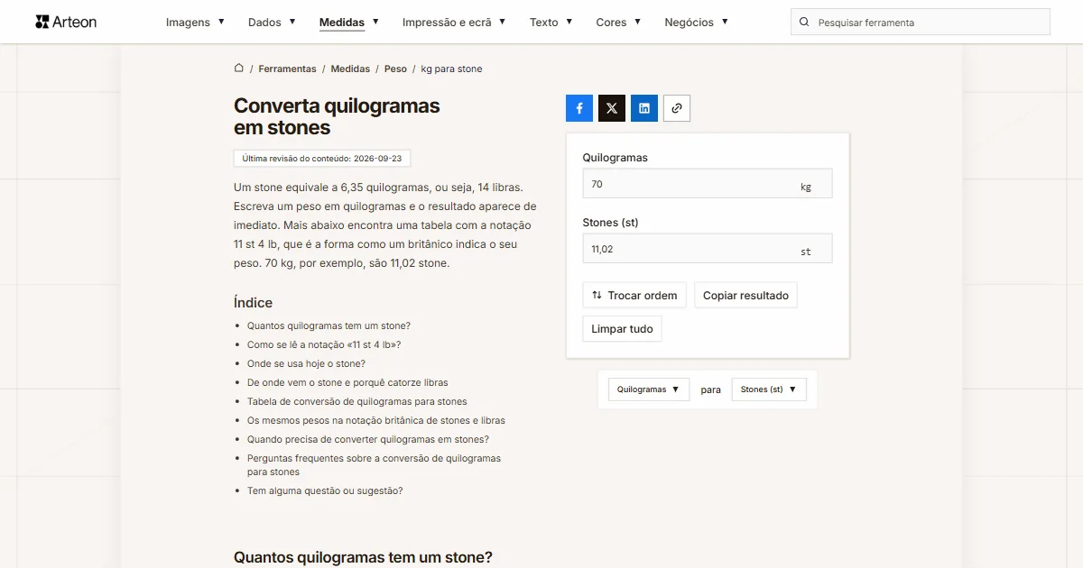
Task: Share page on X
Action: pyautogui.click(x=612, y=108)
